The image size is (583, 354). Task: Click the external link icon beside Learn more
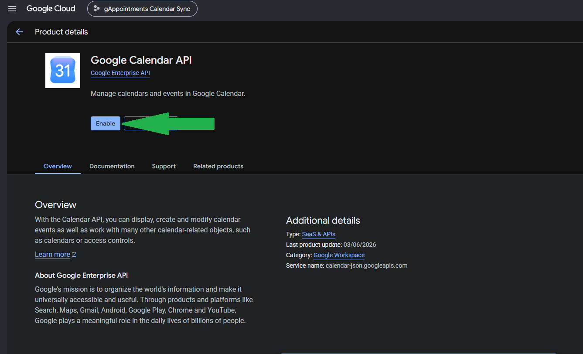click(74, 255)
